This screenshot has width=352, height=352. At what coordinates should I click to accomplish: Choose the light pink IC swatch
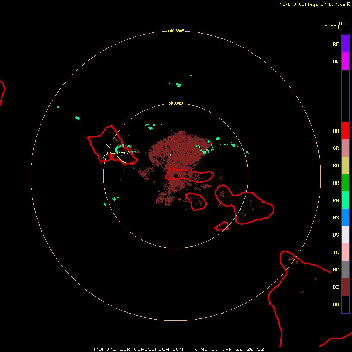point(345,252)
